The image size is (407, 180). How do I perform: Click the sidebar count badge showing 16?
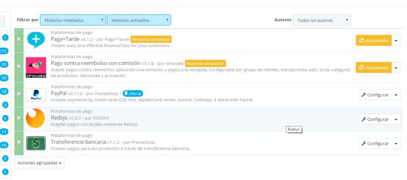(4, 145)
